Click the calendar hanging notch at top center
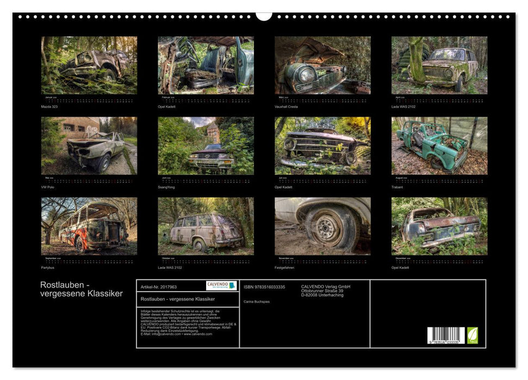 [x=264, y=16]
